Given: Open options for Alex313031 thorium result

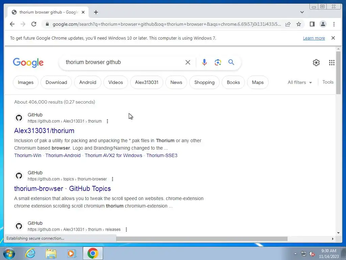Looking at the screenshot, I should click(x=107, y=121).
